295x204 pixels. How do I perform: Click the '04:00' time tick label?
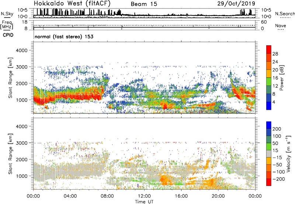[70, 196]
